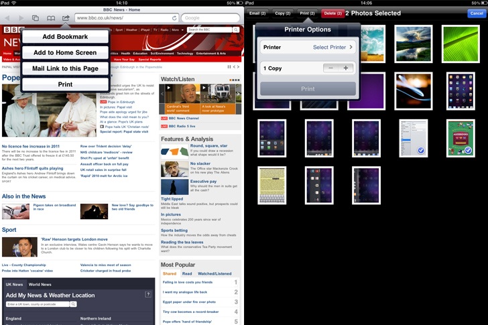488x325 pixels.
Task: Decrease copies with the minus button
Action: pyautogui.click(x=330, y=68)
